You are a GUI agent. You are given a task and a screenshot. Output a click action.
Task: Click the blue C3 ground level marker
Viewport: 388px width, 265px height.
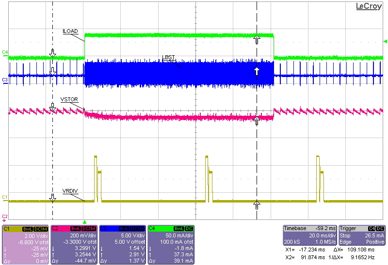click(x=5, y=79)
